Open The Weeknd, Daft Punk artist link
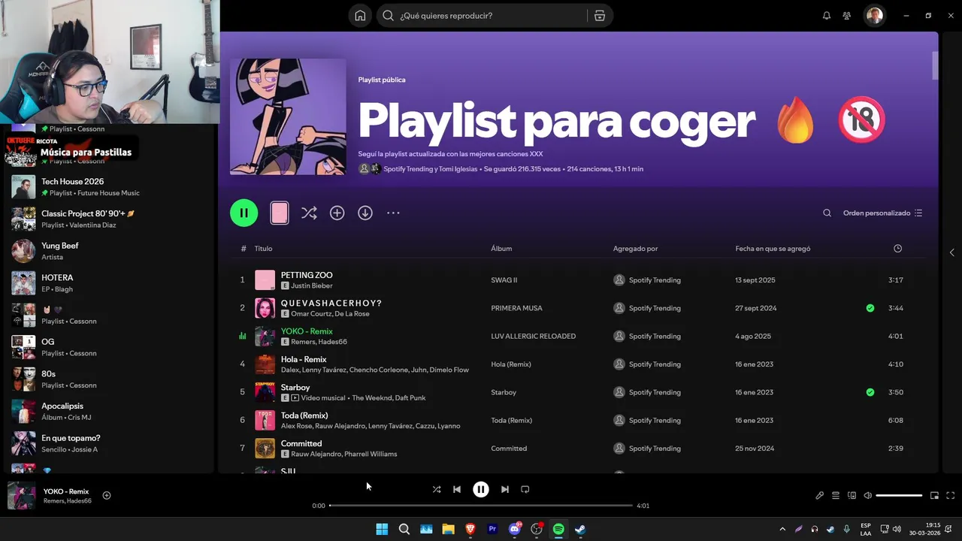This screenshot has width=962, height=541. click(389, 398)
